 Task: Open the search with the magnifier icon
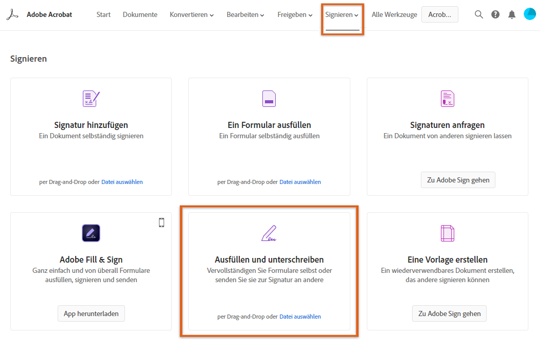(x=479, y=14)
